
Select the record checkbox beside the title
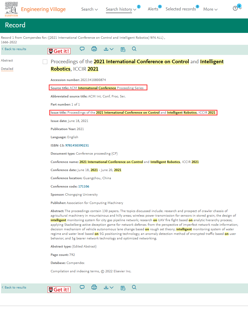pos(45,62)
